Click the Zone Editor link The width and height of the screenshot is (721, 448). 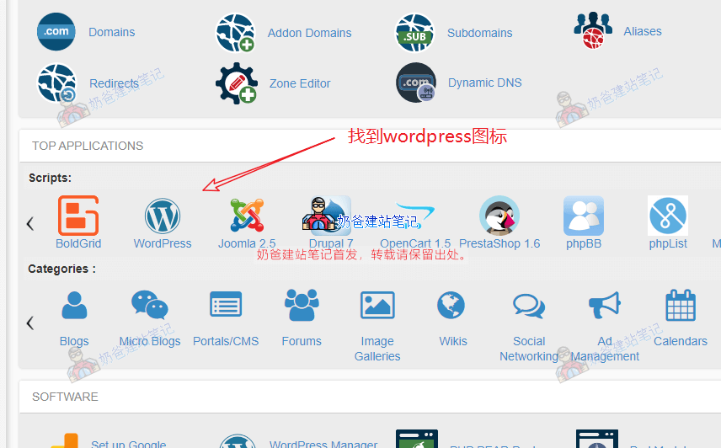(x=300, y=83)
